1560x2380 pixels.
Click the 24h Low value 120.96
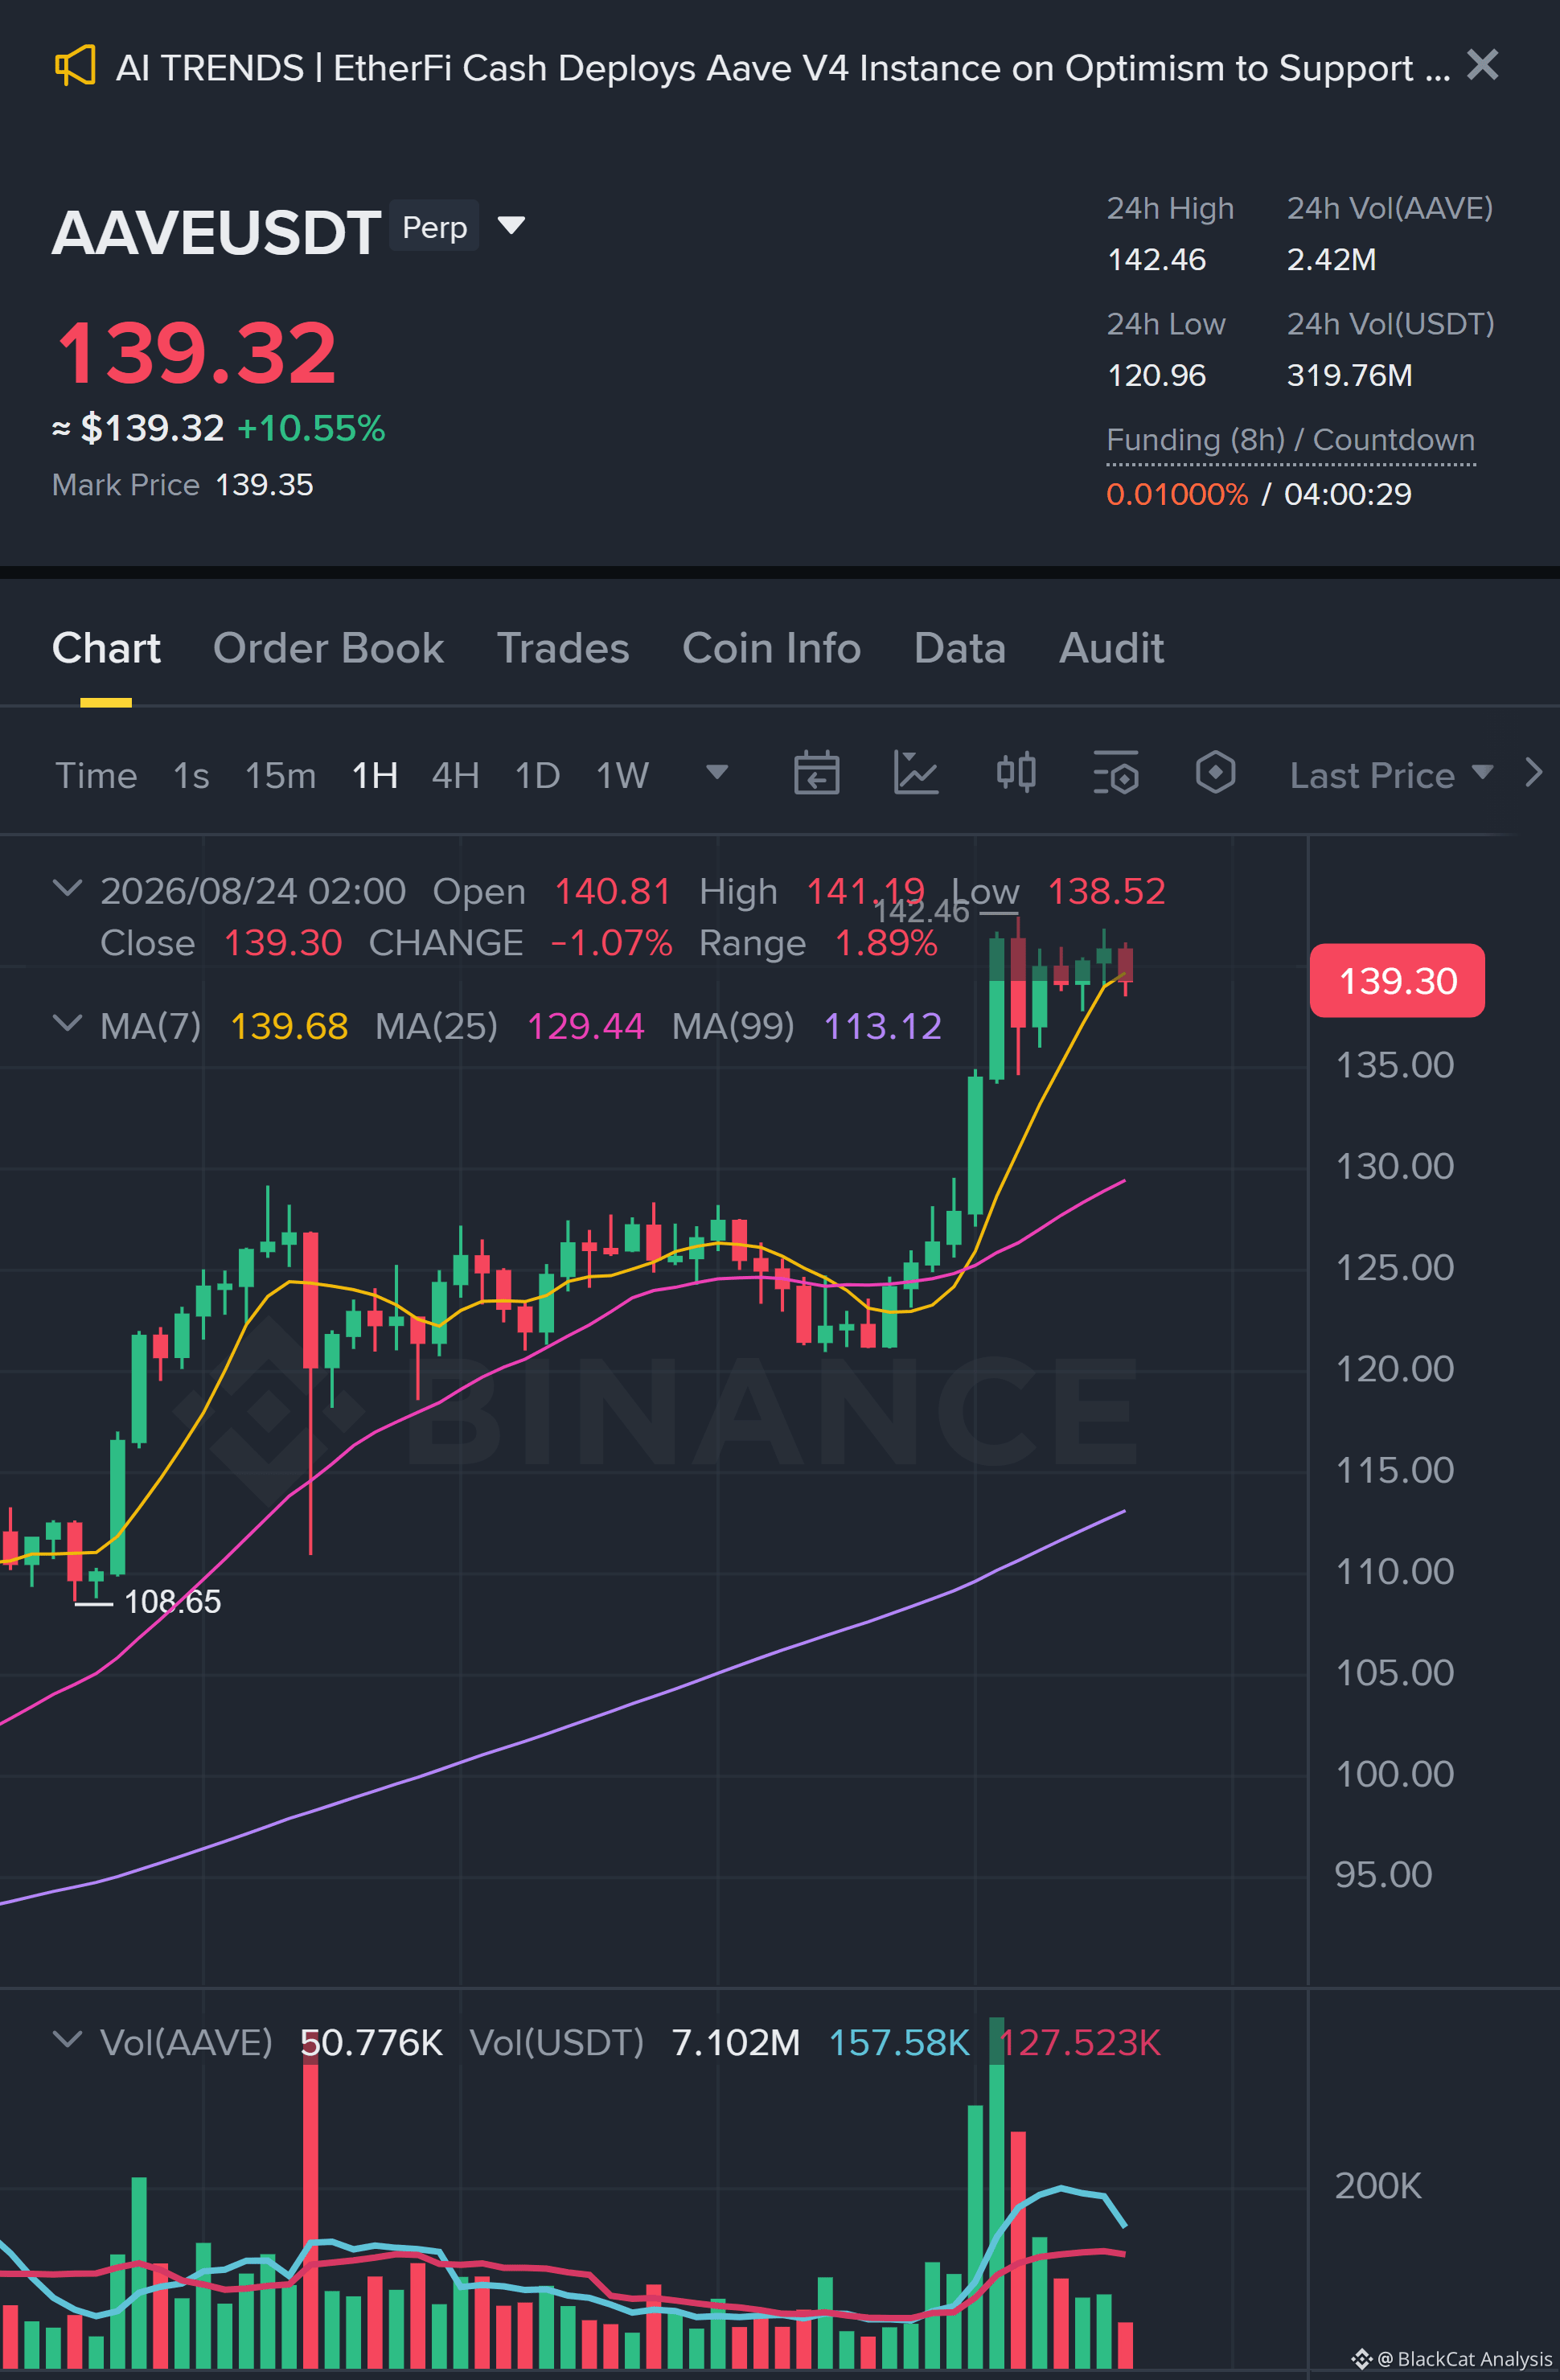coord(1156,376)
